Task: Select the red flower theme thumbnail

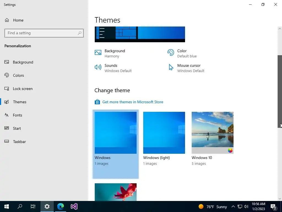Action: tap(116, 192)
